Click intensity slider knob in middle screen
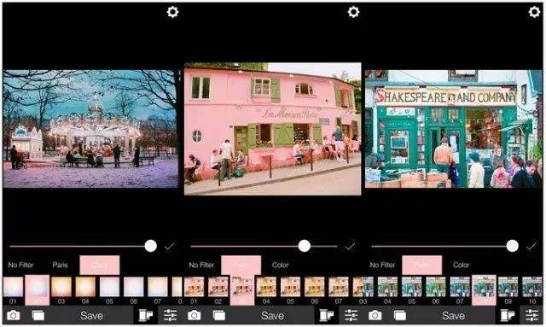The height and width of the screenshot is (327, 546). coord(305,246)
